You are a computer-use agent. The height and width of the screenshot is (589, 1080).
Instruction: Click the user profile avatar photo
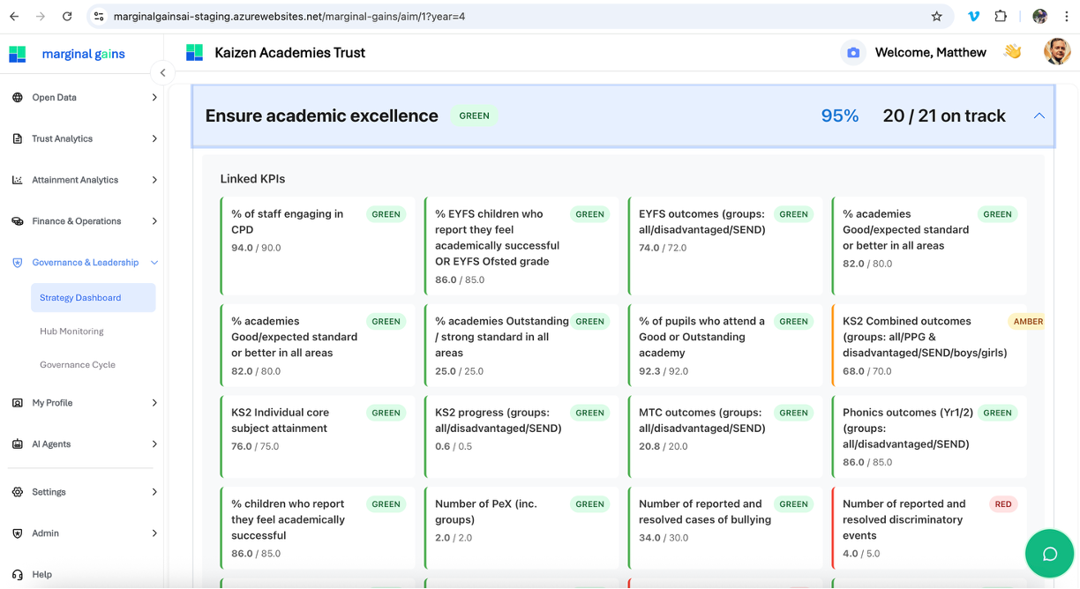(1056, 52)
